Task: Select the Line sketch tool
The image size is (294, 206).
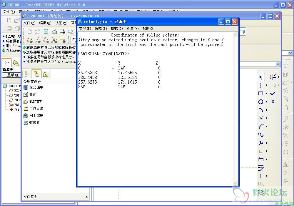Action: [260, 85]
